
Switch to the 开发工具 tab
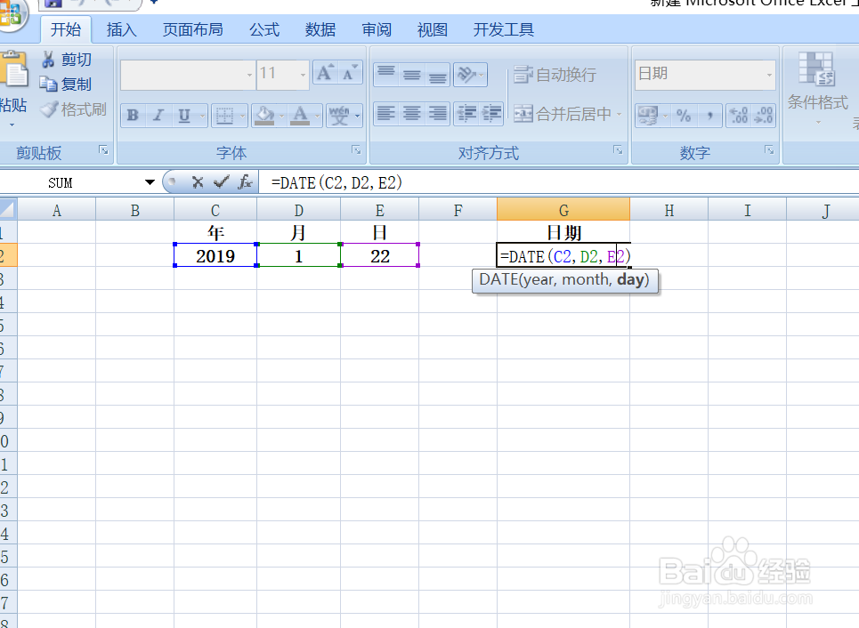point(504,29)
